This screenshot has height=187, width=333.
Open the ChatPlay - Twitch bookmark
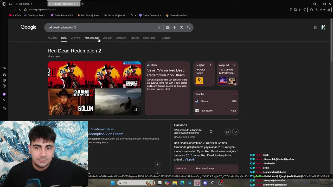36,15
